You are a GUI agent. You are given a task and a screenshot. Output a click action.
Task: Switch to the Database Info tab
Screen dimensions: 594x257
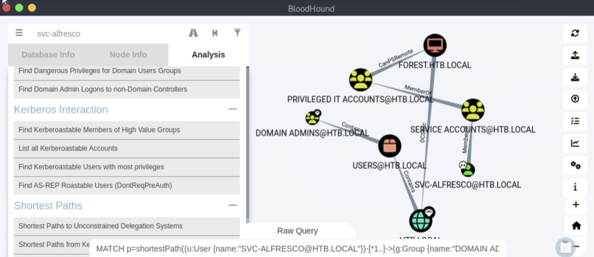[x=48, y=54]
